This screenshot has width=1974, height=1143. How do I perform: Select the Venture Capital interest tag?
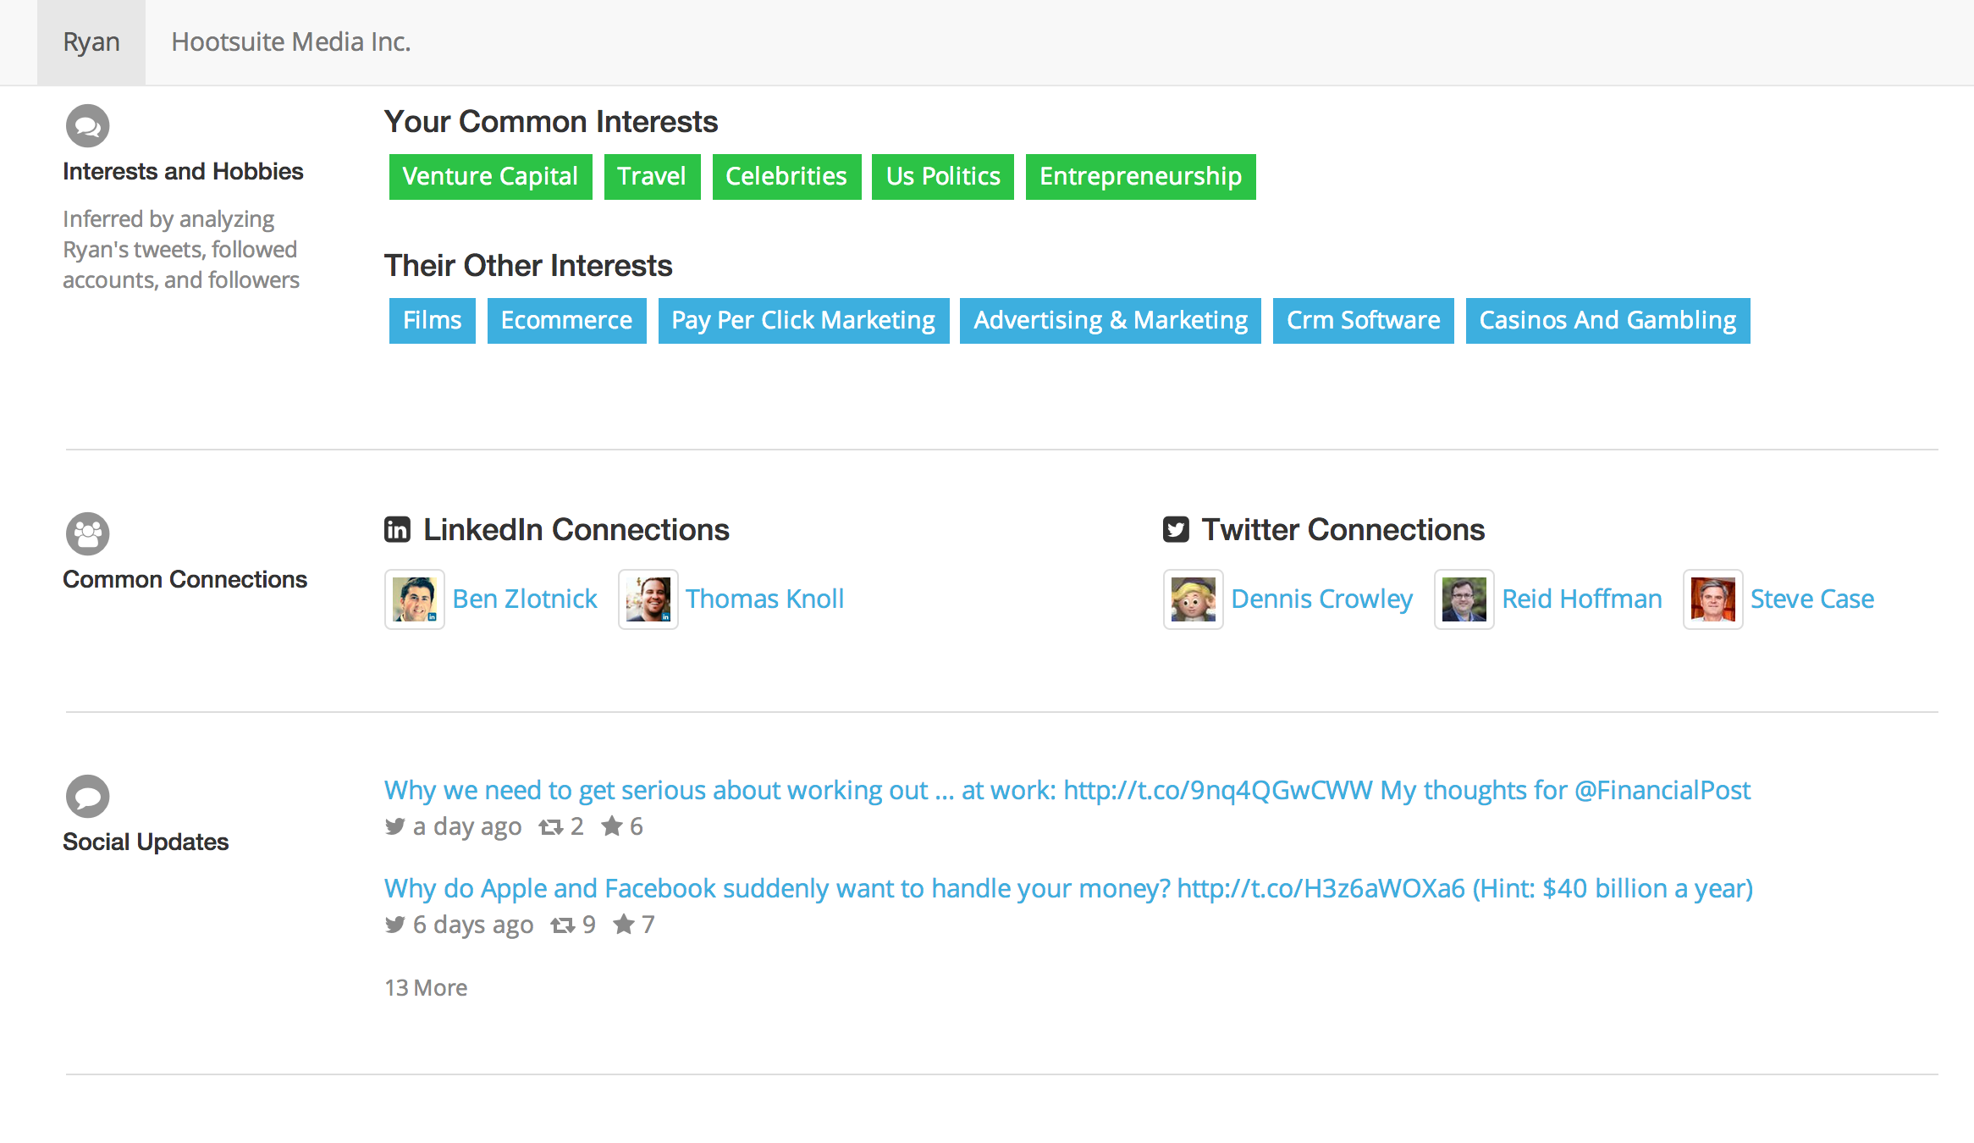pos(490,177)
